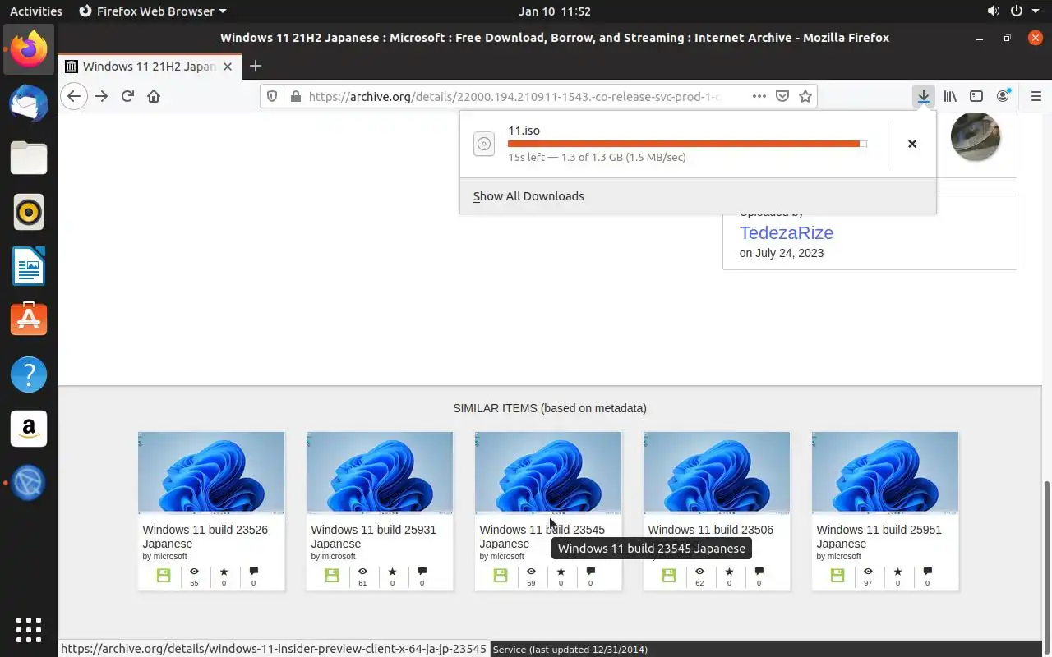The height and width of the screenshot is (657, 1052).
Task: Open LibreOffice Writer from the dock
Action: 29,266
